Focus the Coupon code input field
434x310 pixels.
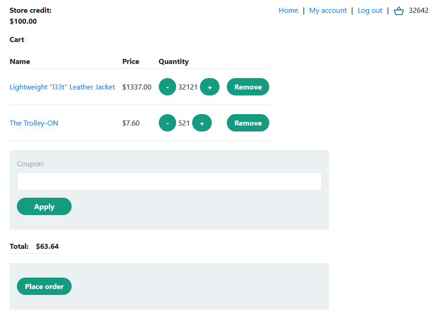tap(169, 182)
